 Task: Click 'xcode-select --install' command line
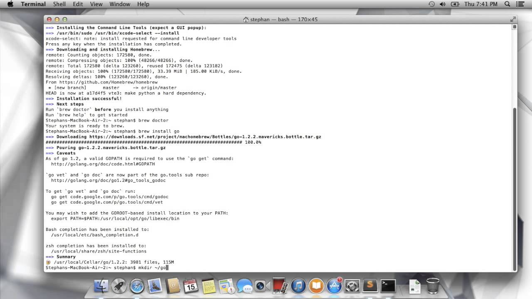click(112, 33)
